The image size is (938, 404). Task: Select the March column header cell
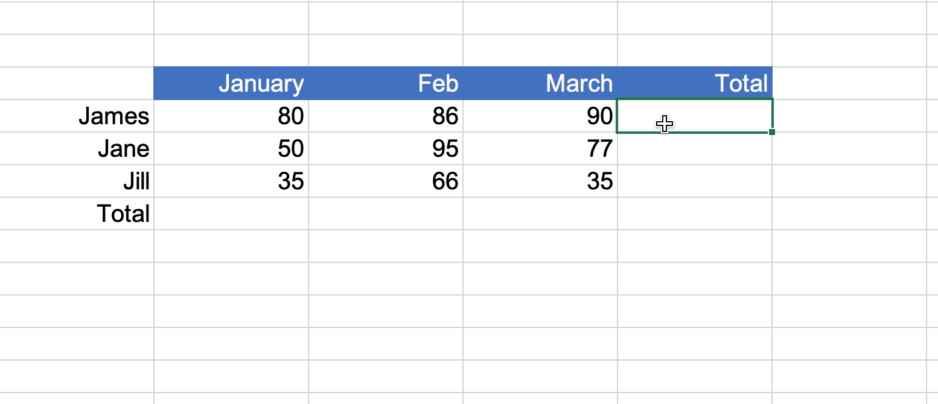click(x=540, y=83)
